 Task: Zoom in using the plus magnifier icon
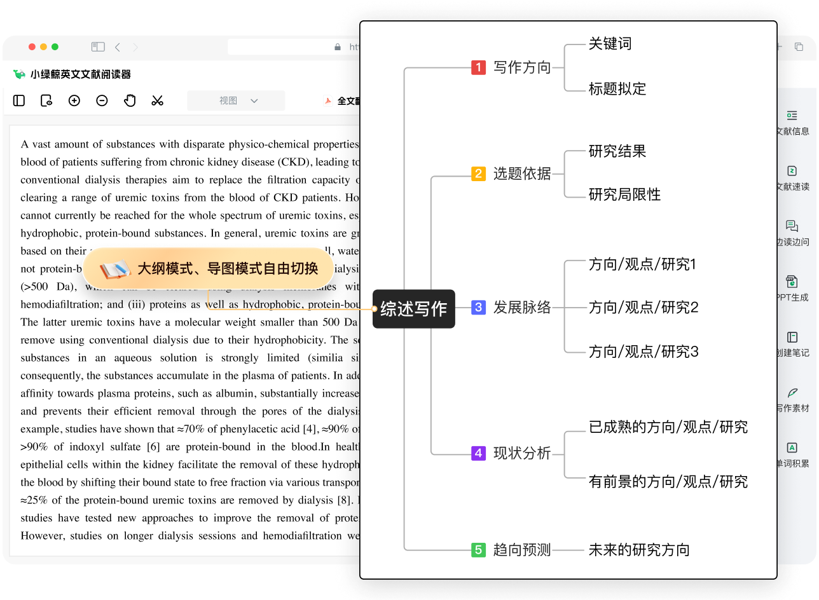pyautogui.click(x=74, y=100)
